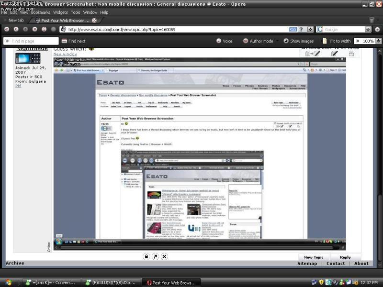This screenshot has width=383, height=287.
Task: Click the address bar URL field
Action: coord(175,29)
